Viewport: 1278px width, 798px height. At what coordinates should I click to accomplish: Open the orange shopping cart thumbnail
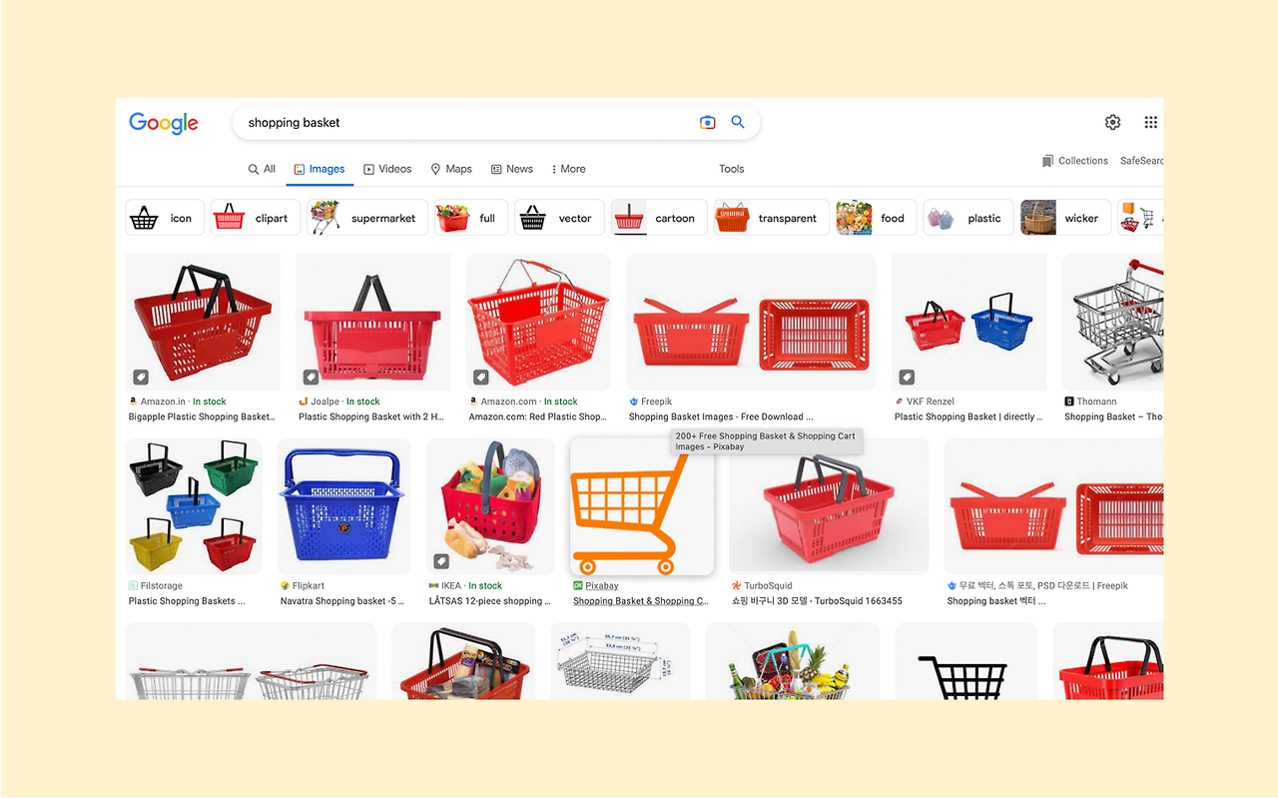pyautogui.click(x=642, y=506)
